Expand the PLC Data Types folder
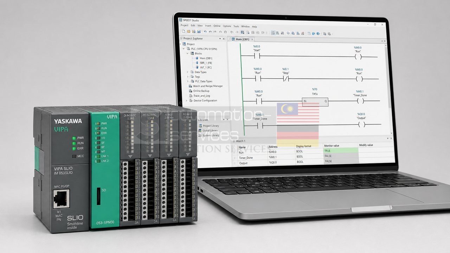Viewport: 450px width, 253px height. click(x=188, y=81)
